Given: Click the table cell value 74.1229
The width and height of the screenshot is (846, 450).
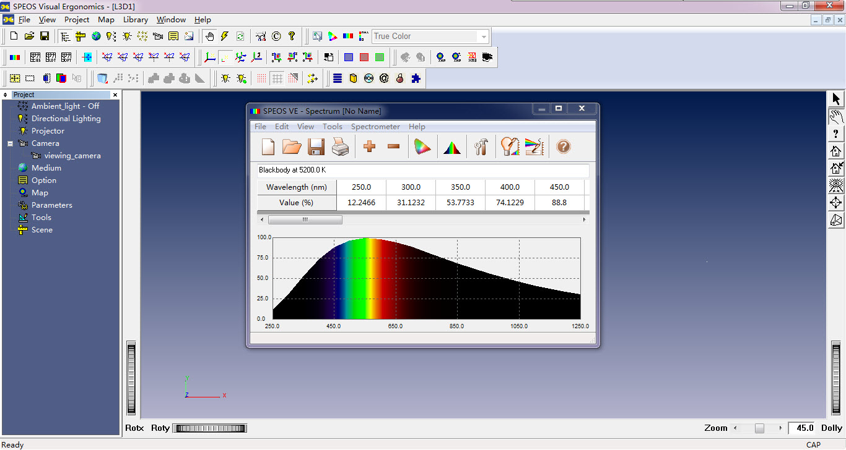Looking at the screenshot, I should point(510,203).
